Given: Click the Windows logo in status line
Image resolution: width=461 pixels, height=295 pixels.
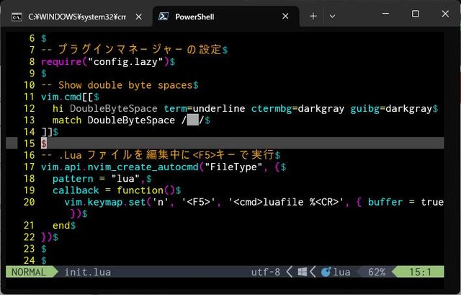Looking at the screenshot, I should click(303, 272).
